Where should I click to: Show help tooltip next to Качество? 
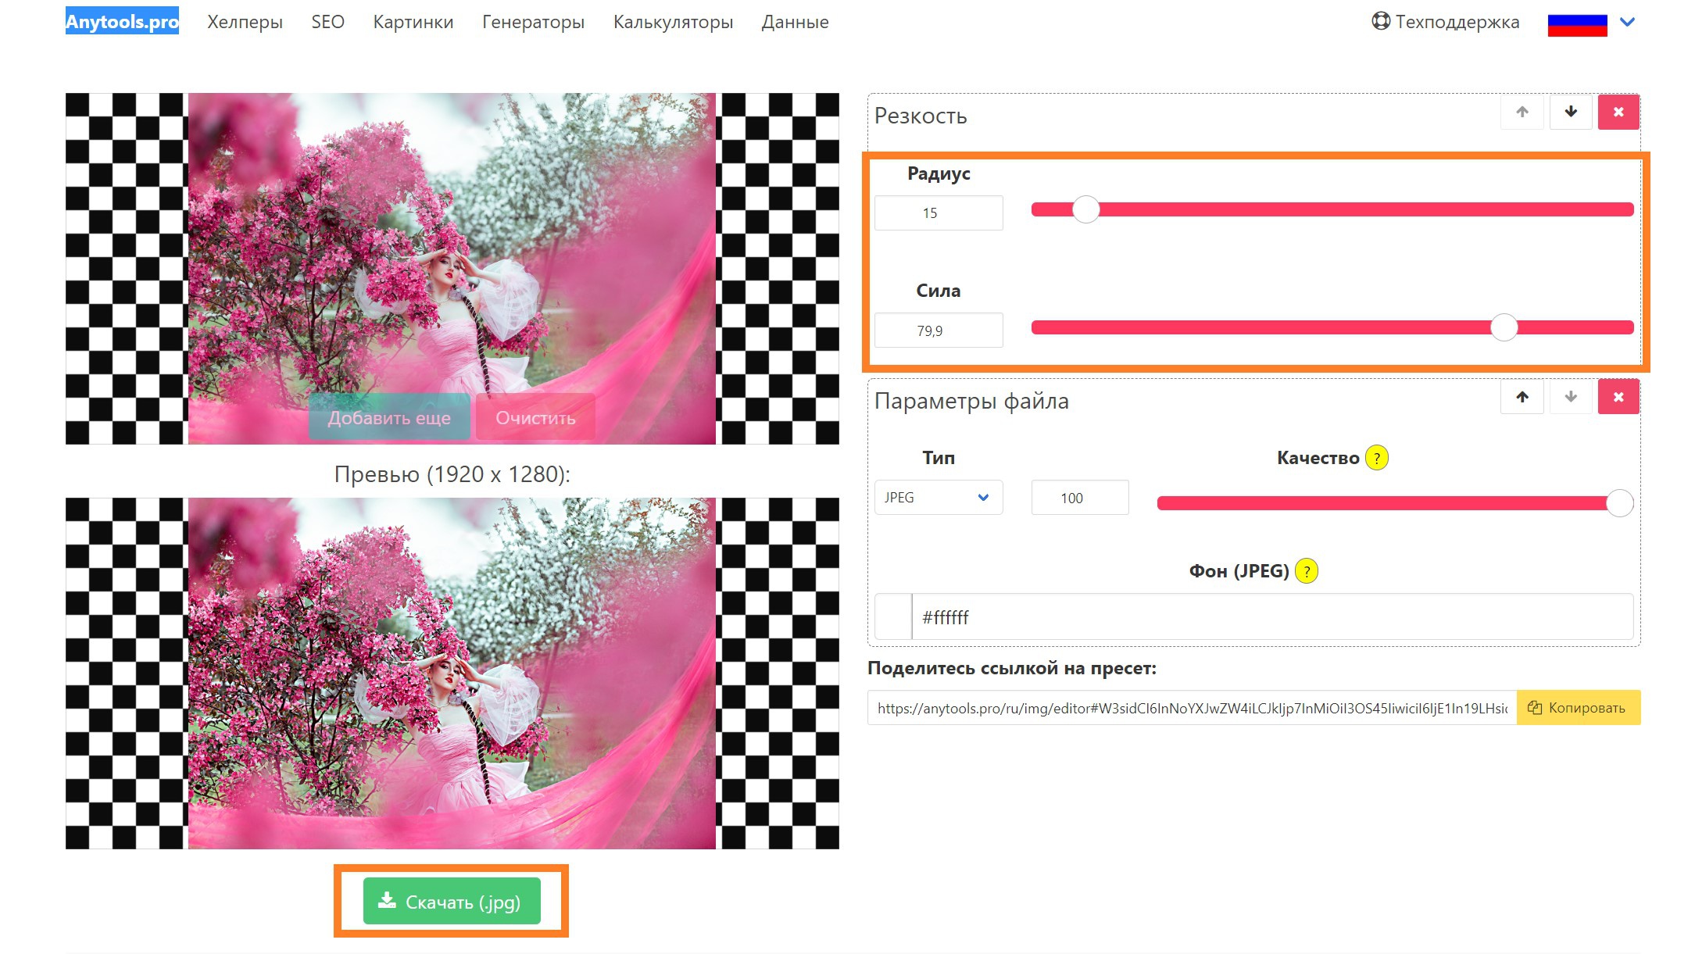pos(1376,458)
